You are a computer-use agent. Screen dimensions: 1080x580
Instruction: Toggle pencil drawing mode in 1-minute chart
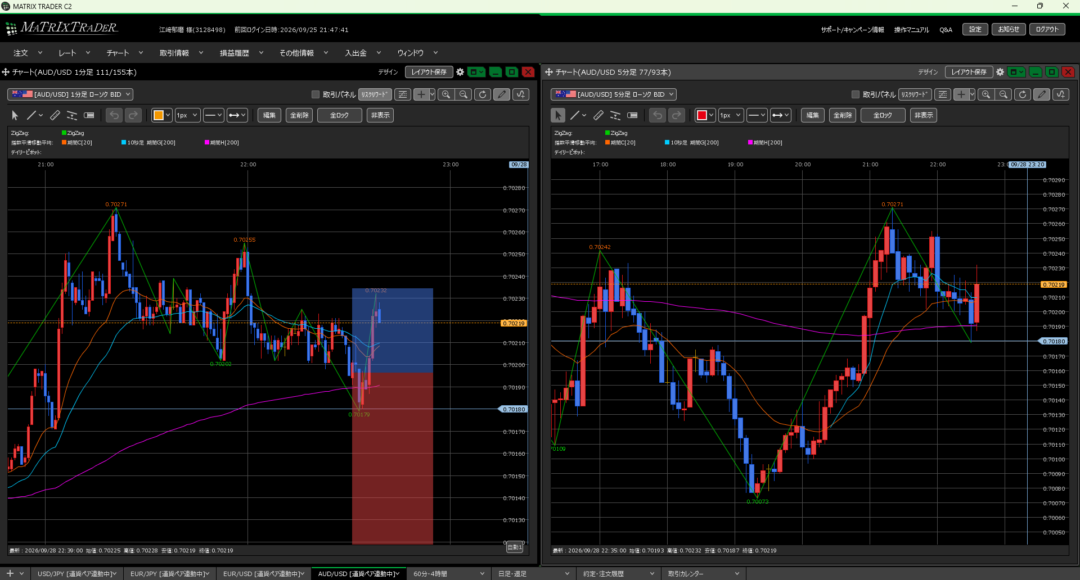tap(502, 94)
